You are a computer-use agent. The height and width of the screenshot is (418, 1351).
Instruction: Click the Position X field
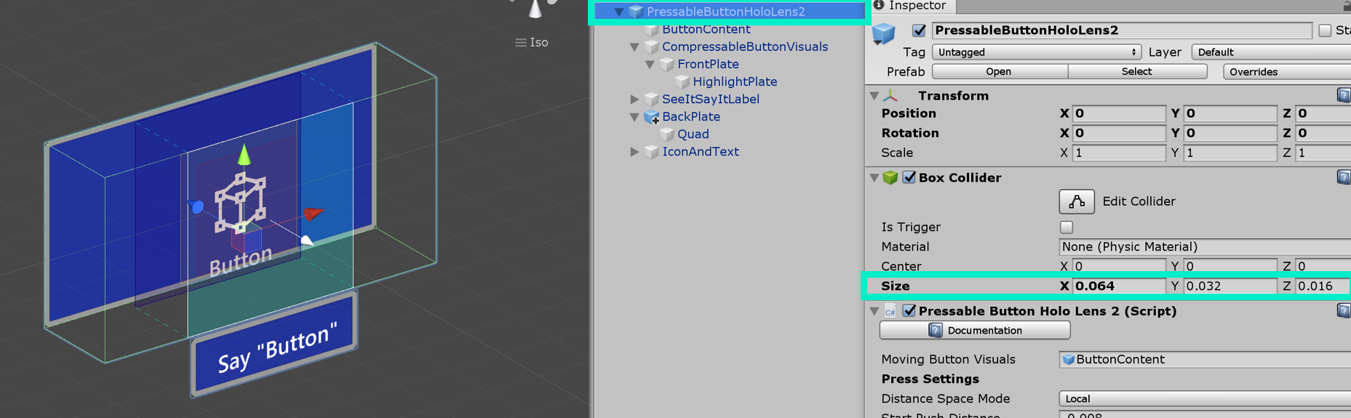[x=1119, y=113]
